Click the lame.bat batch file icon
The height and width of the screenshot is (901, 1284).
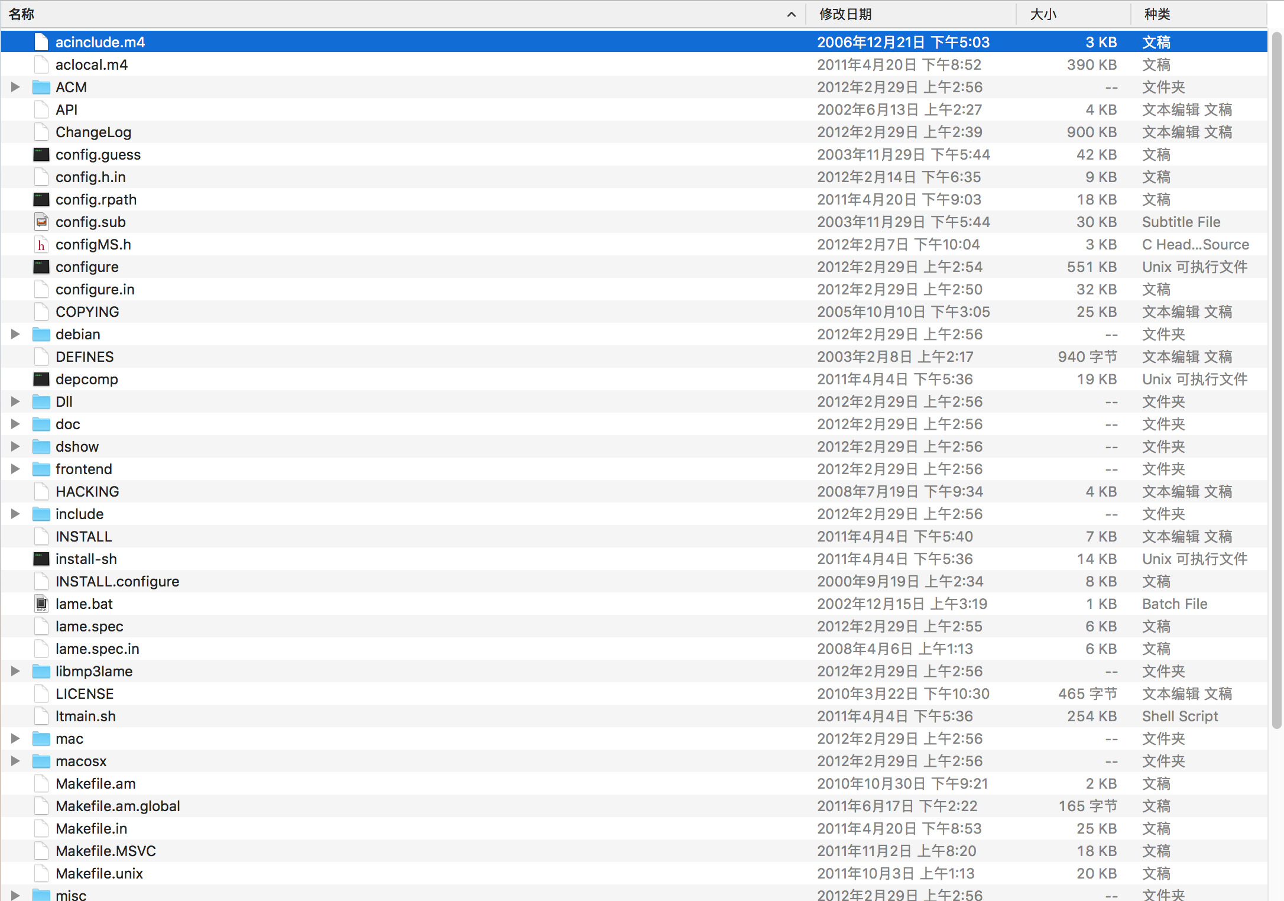41,604
